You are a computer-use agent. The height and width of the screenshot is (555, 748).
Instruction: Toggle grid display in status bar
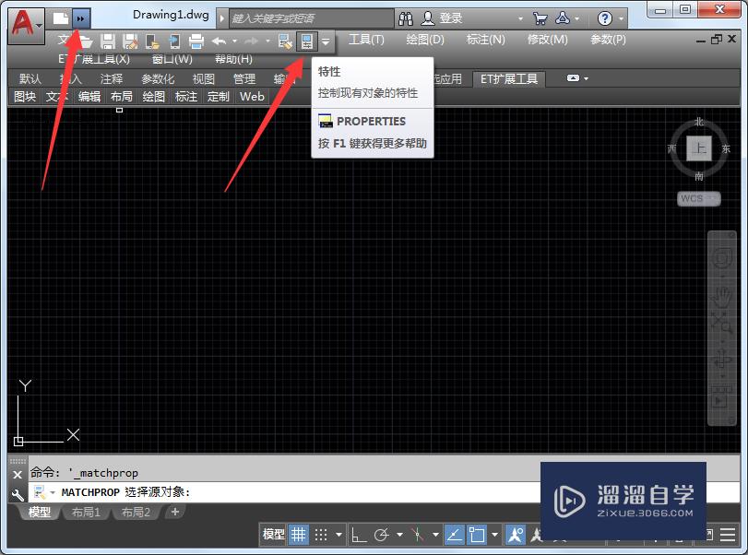pos(298,534)
